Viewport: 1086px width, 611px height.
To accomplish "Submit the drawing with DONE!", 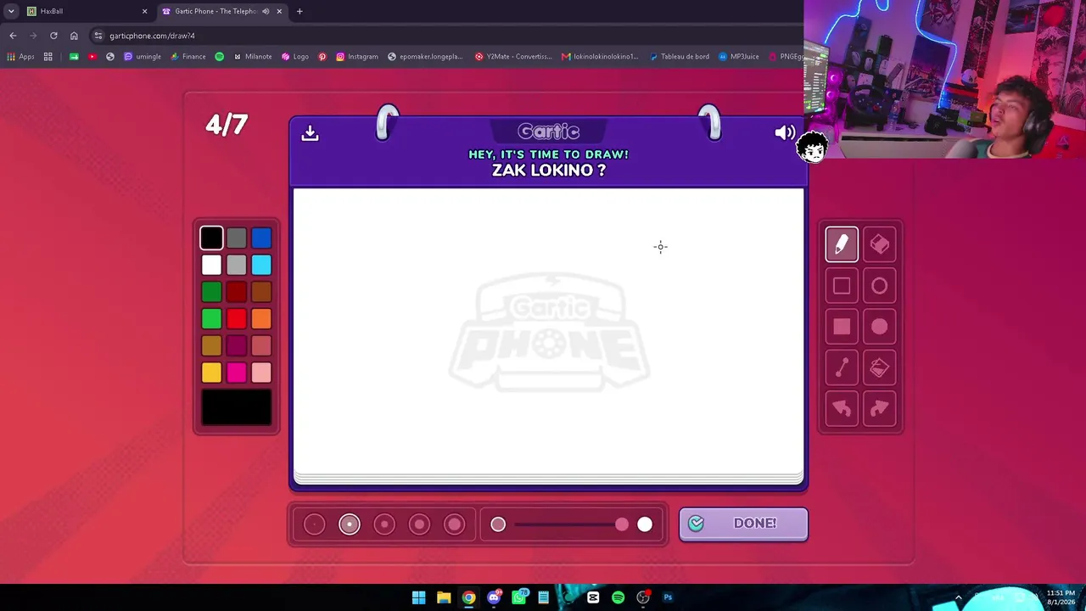I will [743, 524].
